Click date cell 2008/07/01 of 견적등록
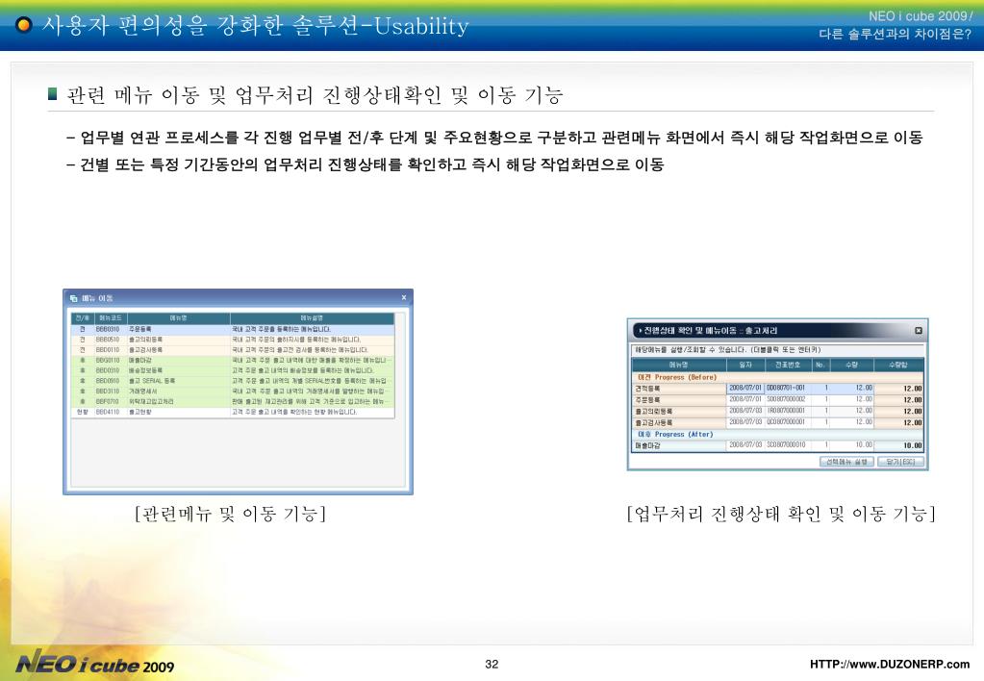The image size is (984, 681). click(x=745, y=388)
